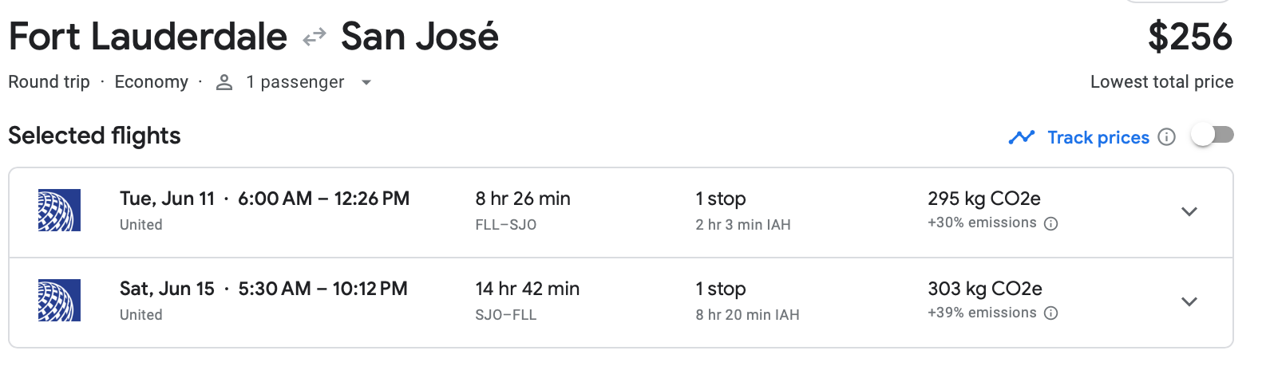Click info icon beside +39% emissions
This screenshot has width=1266, height=378.
coord(1051,313)
